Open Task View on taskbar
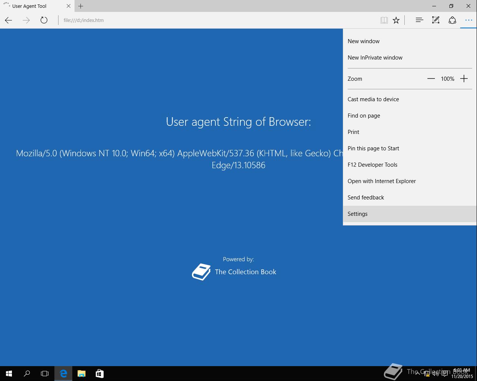 [x=45, y=374]
